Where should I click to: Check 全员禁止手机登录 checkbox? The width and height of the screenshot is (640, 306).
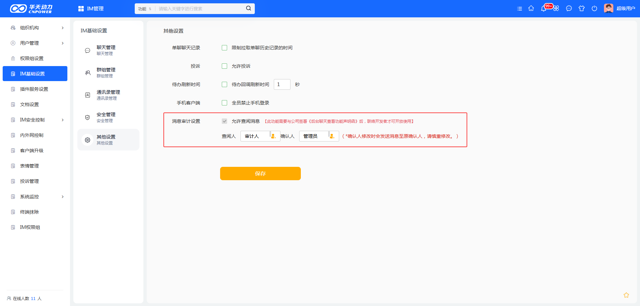coord(224,103)
